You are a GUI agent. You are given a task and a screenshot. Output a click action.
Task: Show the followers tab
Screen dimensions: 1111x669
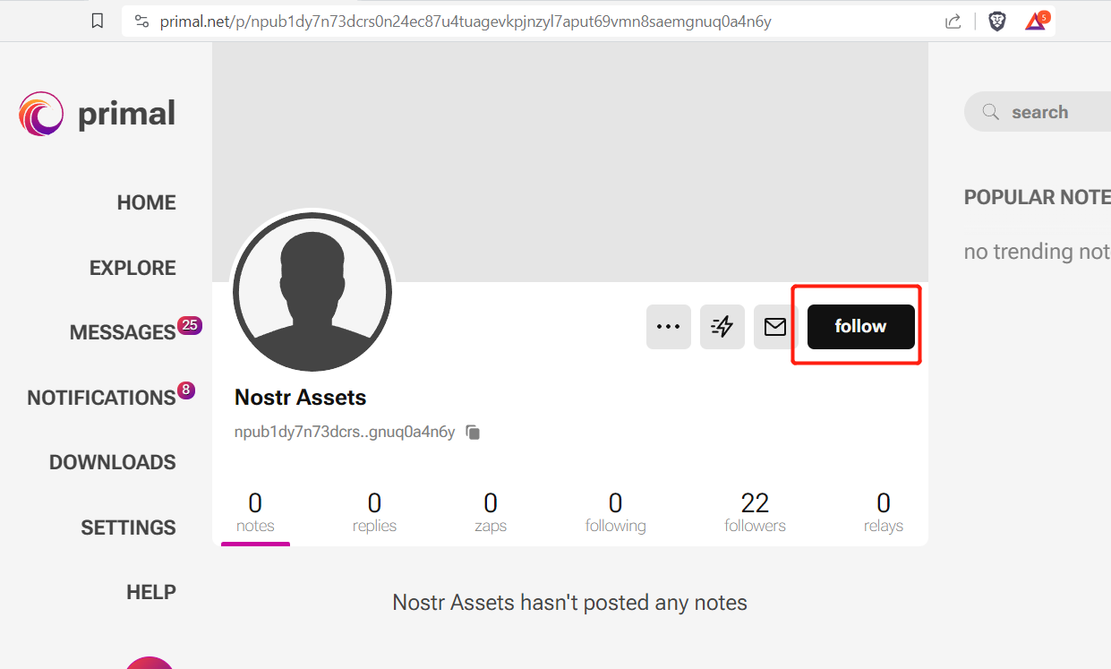point(755,513)
